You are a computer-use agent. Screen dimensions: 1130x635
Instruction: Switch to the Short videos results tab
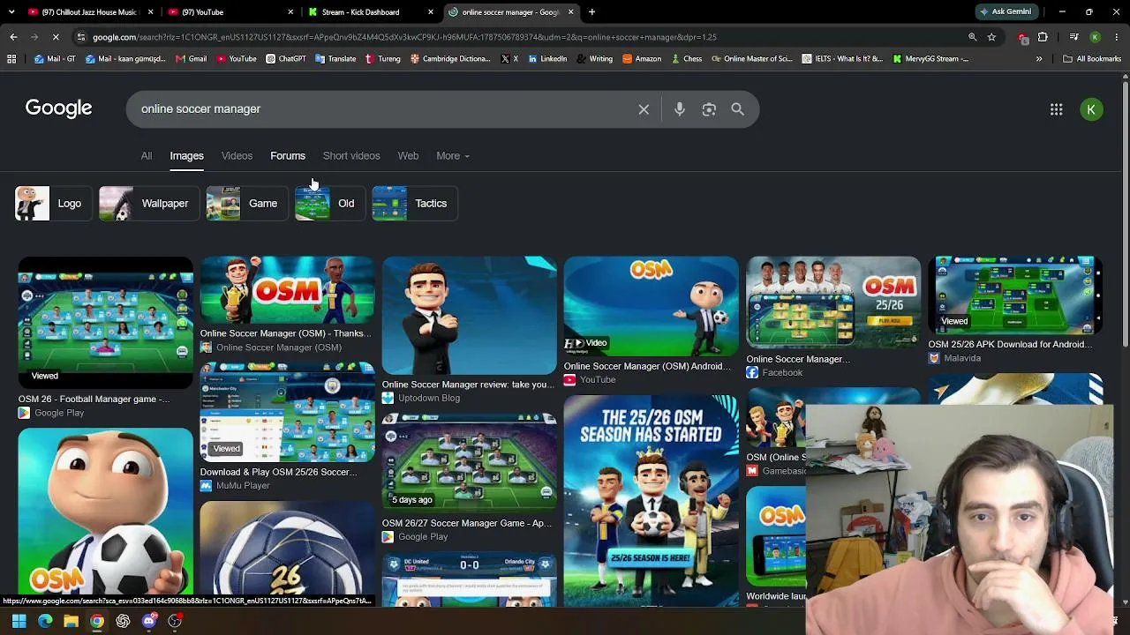[351, 156]
